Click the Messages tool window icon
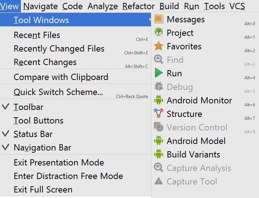This screenshot has height=198, width=259. [x=159, y=19]
